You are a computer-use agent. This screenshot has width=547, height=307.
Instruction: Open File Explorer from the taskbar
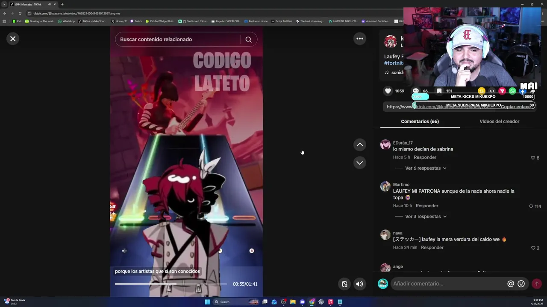[293, 302]
